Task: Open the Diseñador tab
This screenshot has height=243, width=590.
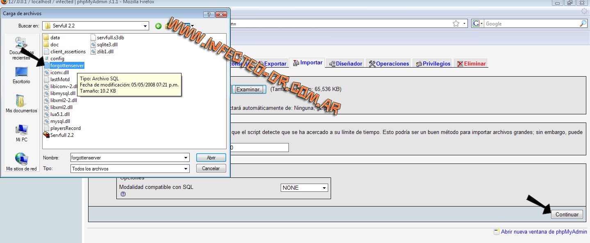Action: point(345,64)
